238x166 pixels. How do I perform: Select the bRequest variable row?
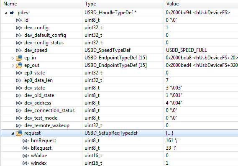tap(119, 148)
